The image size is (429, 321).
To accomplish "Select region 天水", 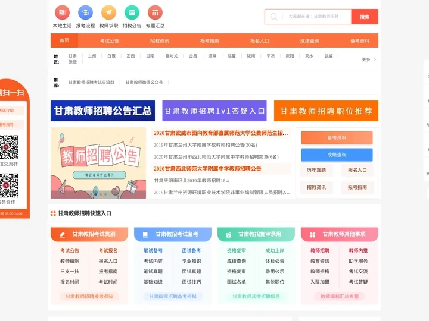I will click(x=309, y=56).
